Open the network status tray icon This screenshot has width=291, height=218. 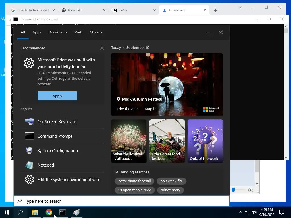pyautogui.click(x=248, y=212)
